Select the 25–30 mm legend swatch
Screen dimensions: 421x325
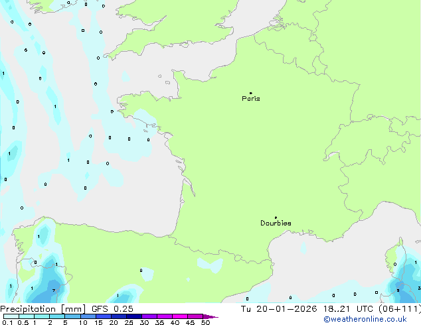click(x=134, y=316)
